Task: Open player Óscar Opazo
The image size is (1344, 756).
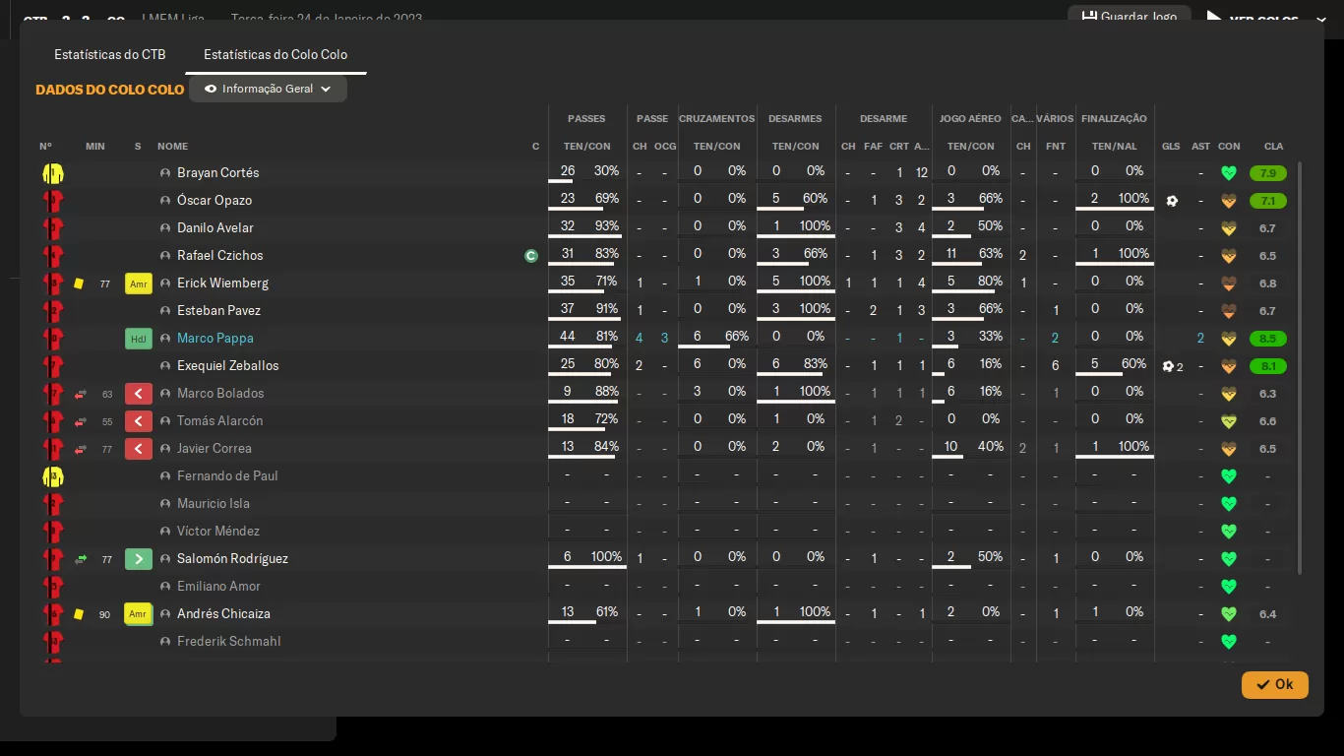Action: 214,200
